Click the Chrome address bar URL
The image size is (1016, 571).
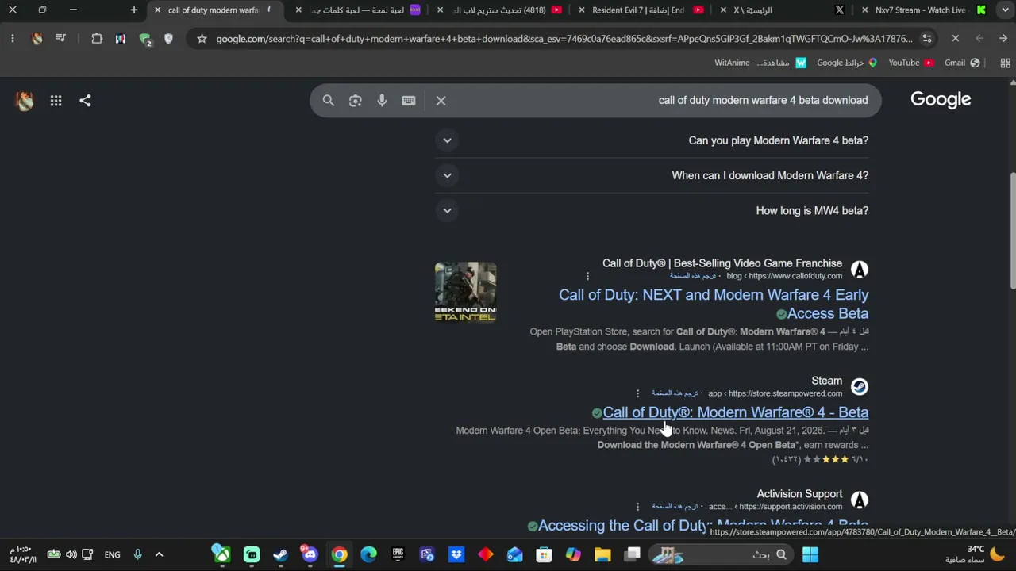click(x=564, y=39)
